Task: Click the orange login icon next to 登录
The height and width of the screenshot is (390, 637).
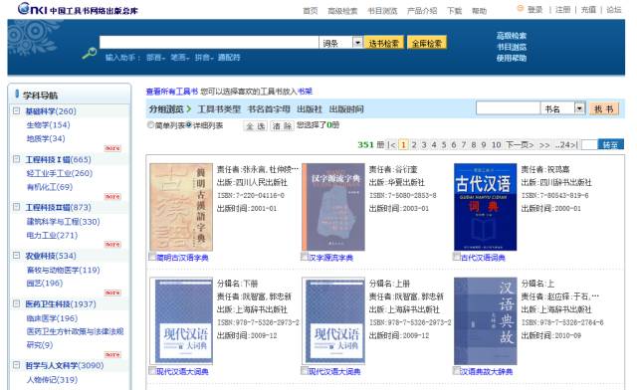Action: click(520, 8)
